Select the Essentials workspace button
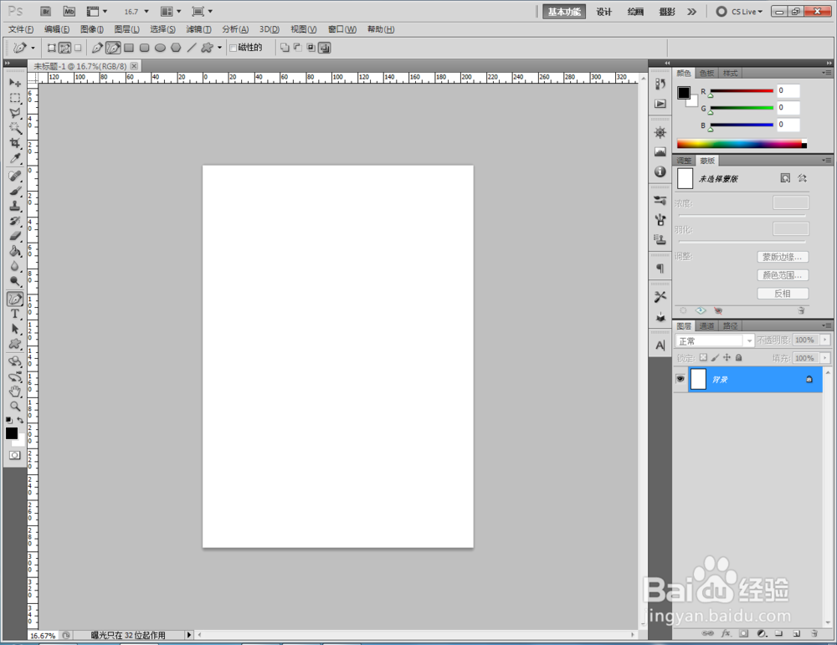Screen dimensions: 837x645 pos(564,11)
